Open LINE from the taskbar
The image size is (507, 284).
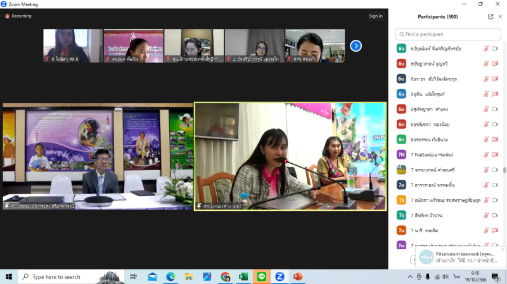click(x=261, y=277)
